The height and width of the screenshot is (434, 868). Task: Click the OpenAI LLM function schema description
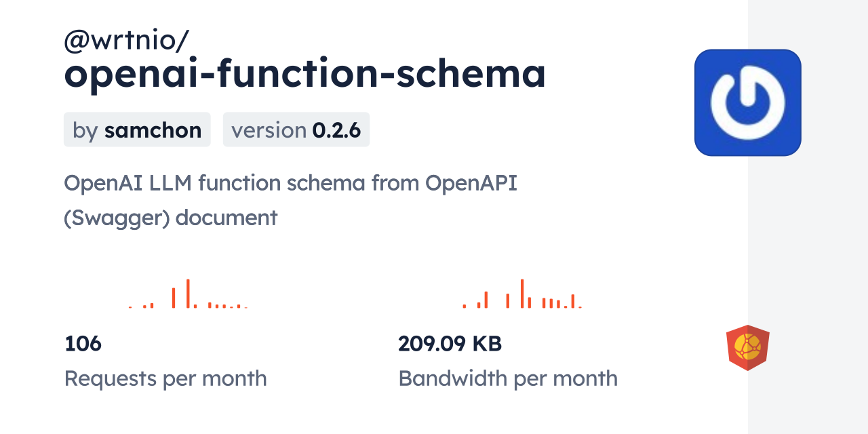(290, 183)
